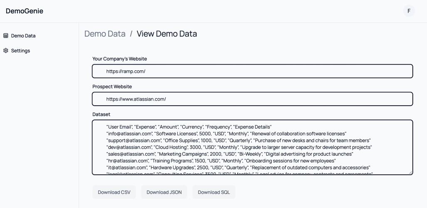Open Settings in the sidebar
The width and height of the screenshot is (427, 208).
(17, 51)
